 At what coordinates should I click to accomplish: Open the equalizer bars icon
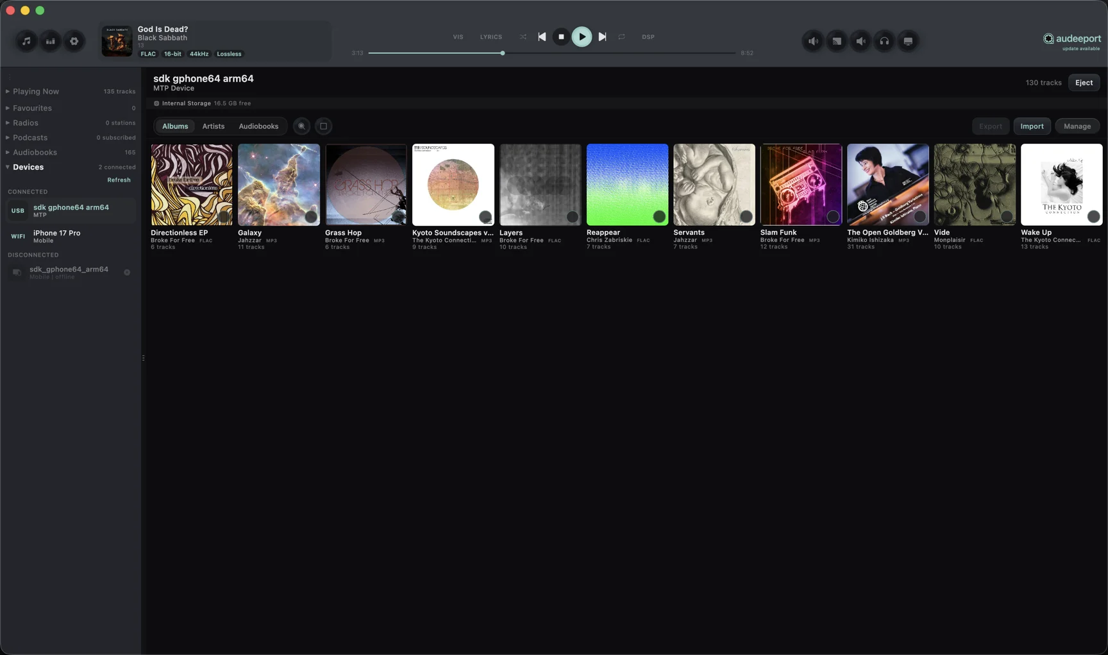coord(50,41)
